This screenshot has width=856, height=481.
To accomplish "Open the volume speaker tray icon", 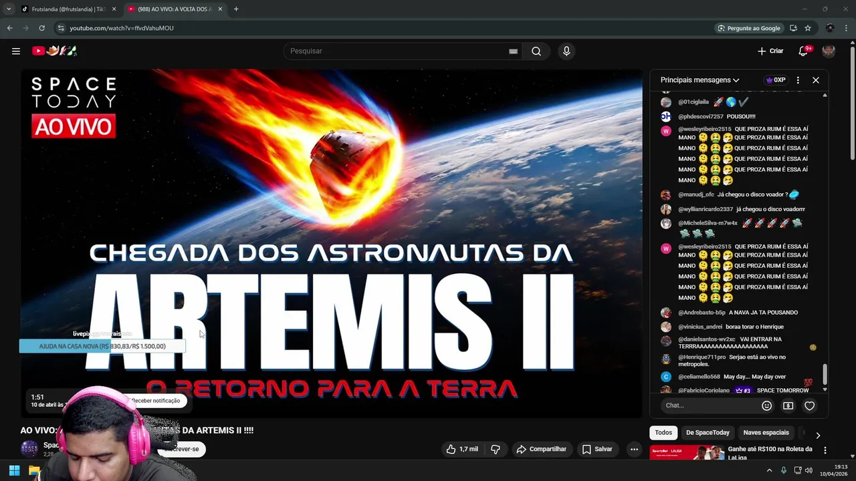I will point(809,471).
